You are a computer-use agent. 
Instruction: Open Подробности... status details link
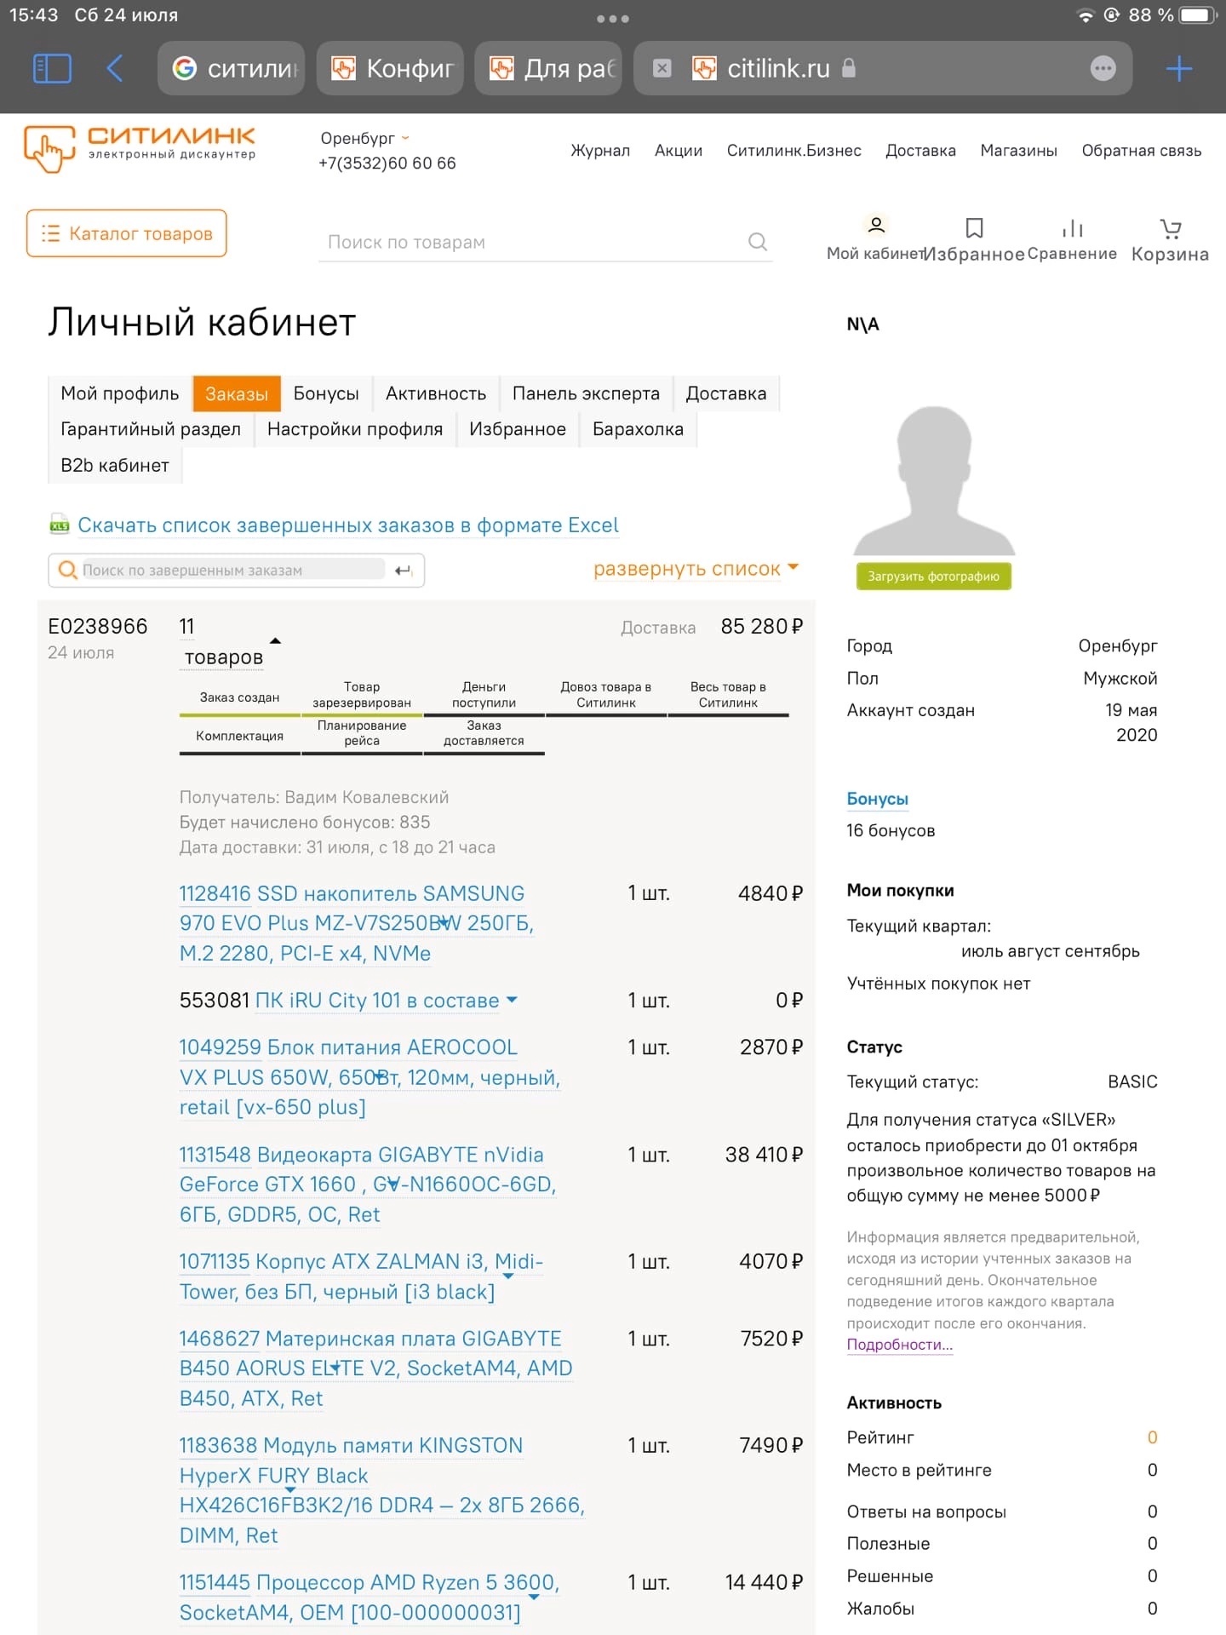pos(900,1345)
